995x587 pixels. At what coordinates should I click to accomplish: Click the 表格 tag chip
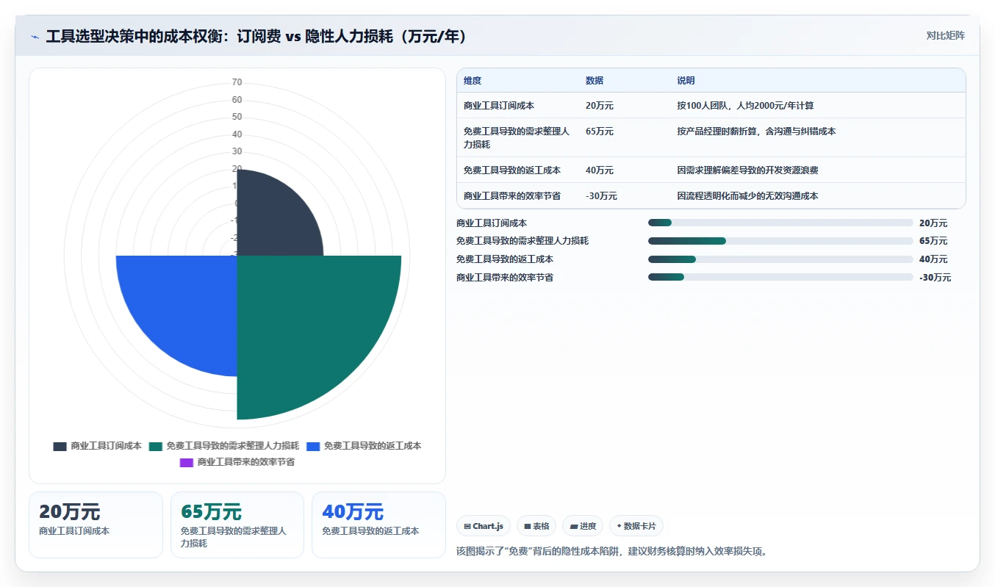tap(536, 526)
